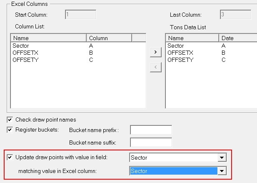This screenshot has height=183, width=257.
Task: Click the move left arrow button
Action: point(155,67)
